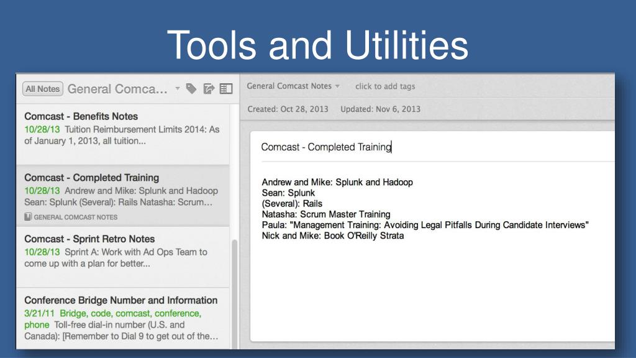
Task: Click the 'Andrew and Mike: Splunk and Hadoop' body line
Action: [337, 182]
